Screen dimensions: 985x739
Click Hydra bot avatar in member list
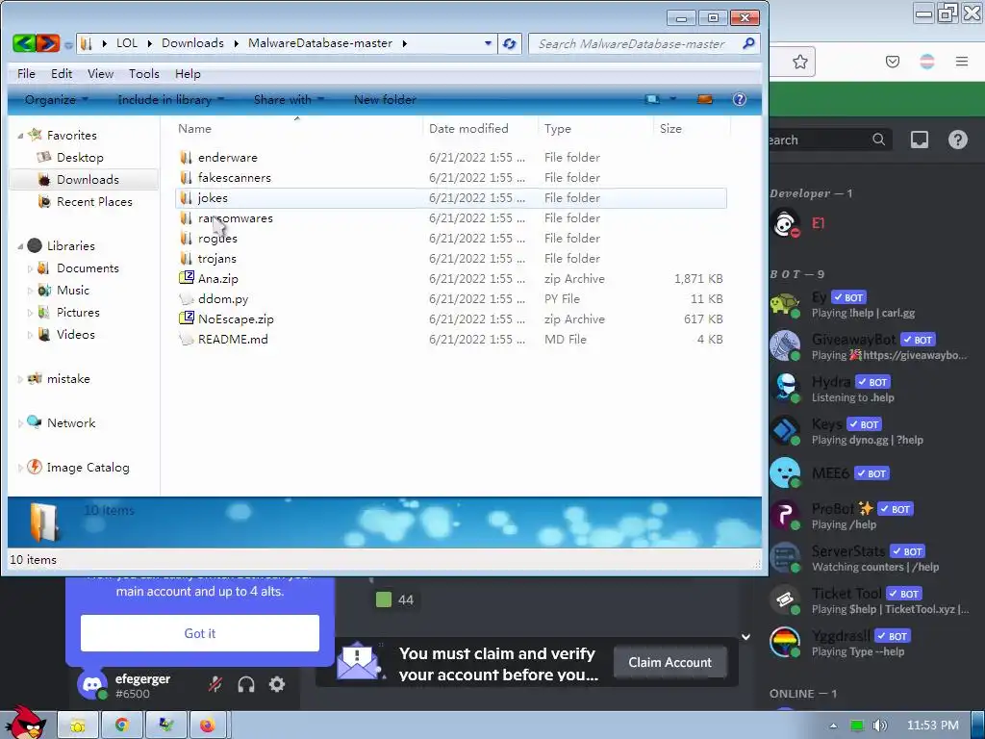[785, 389]
